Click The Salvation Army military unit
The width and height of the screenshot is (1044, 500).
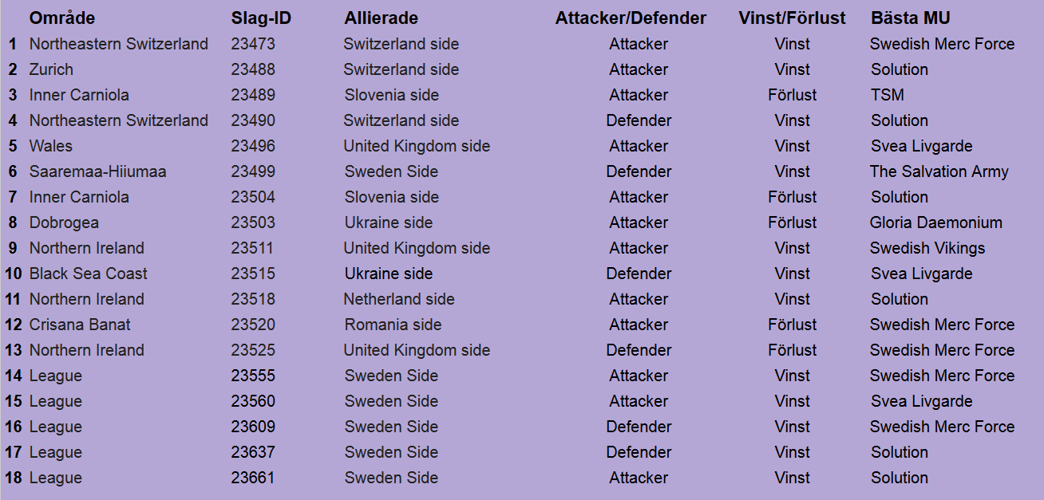tap(939, 171)
